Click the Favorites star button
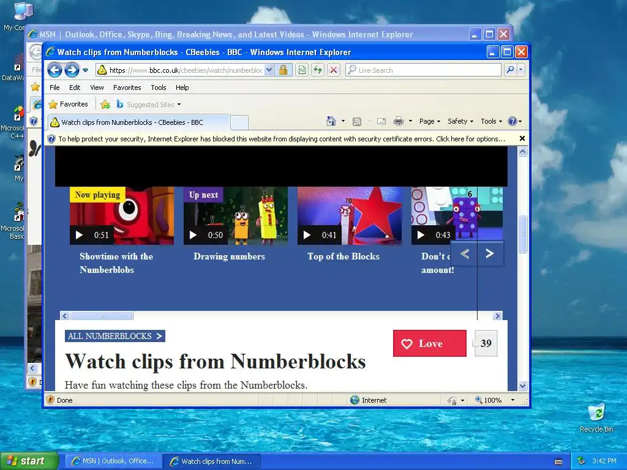627x470 pixels. coord(68,104)
